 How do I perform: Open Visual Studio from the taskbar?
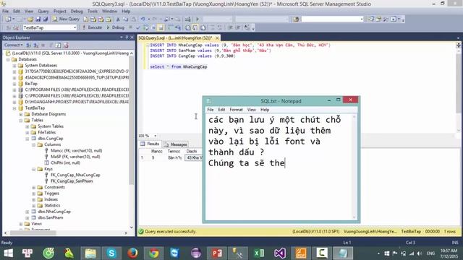(280, 253)
